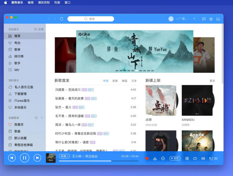Open the 我喜欢 favorites playlist
Viewport: 233px width, 176px height.
[25, 125]
